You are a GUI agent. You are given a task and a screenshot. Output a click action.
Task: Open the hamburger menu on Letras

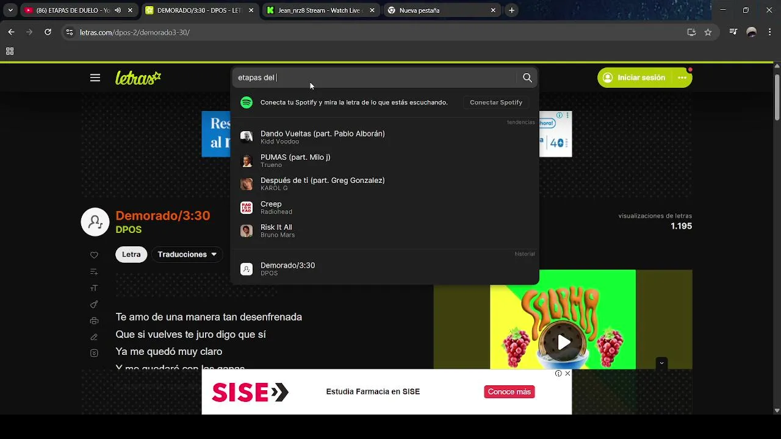tap(95, 77)
